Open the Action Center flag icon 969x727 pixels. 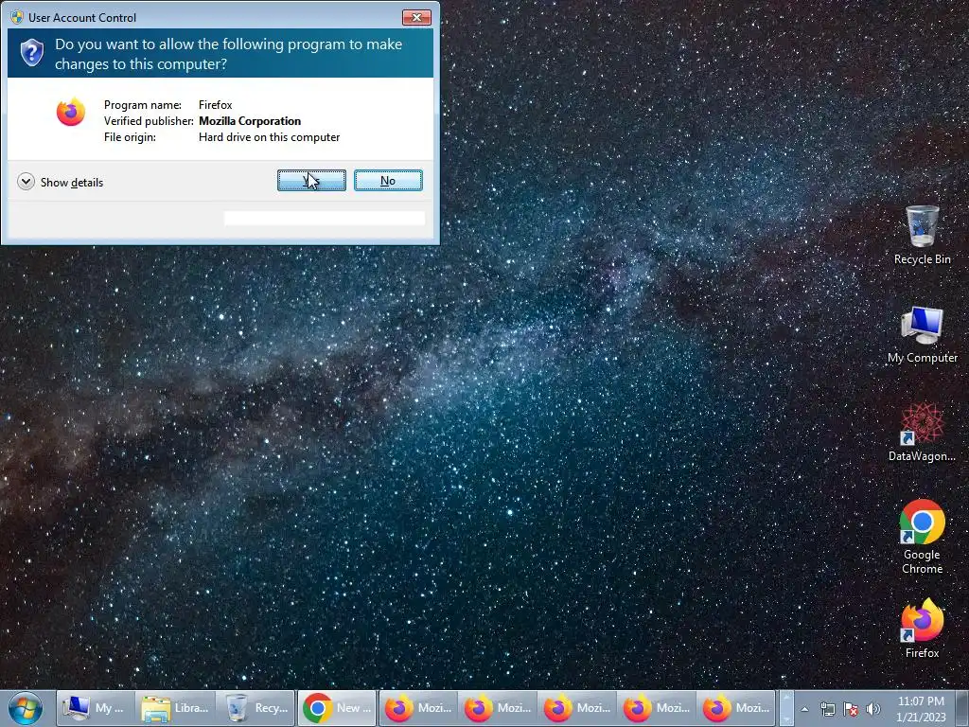click(851, 709)
